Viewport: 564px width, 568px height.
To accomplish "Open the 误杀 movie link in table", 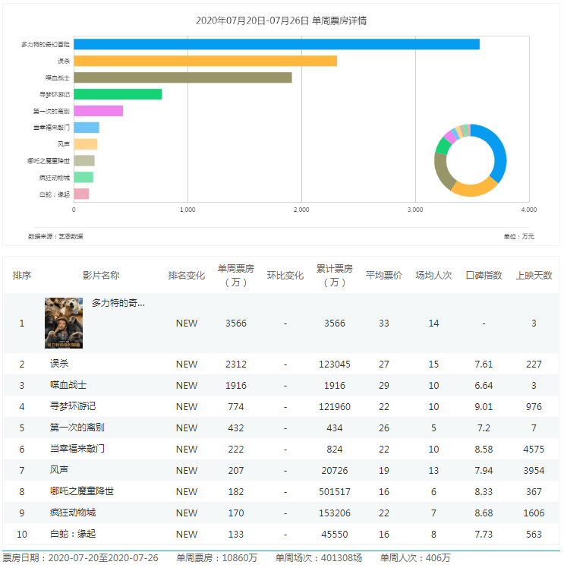I will (59, 364).
